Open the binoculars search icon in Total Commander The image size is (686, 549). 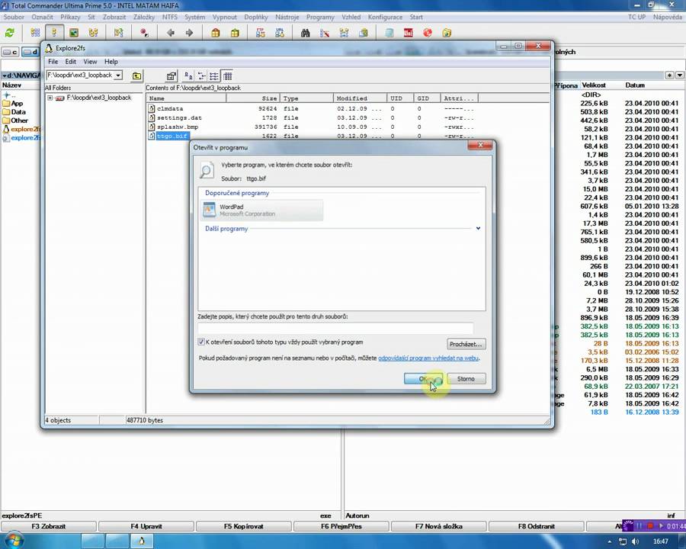coord(306,33)
